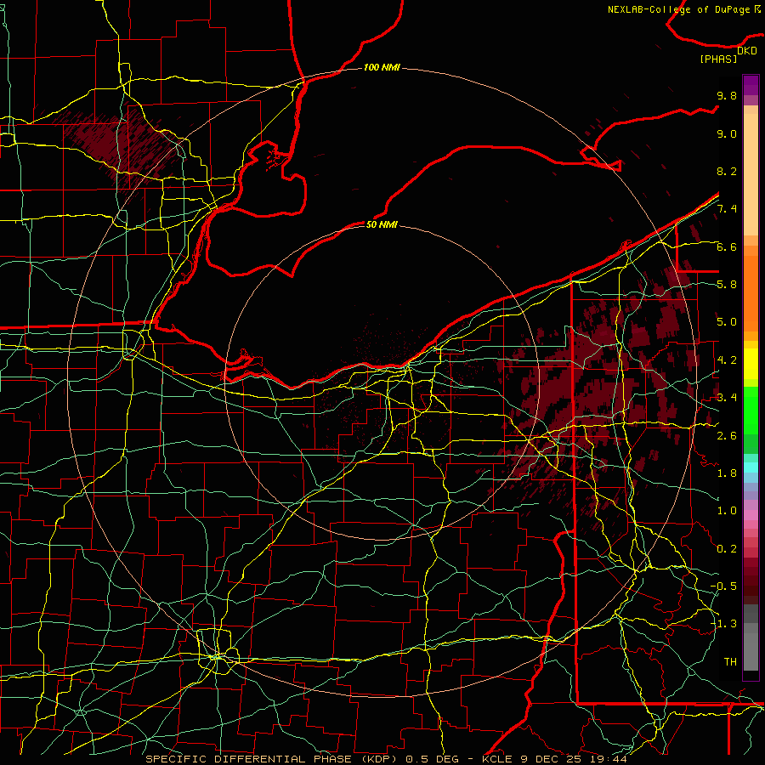Pick the orange segment of color bar
This screenshot has height=765, width=765.
[751, 292]
